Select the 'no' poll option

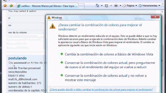[10, 25]
